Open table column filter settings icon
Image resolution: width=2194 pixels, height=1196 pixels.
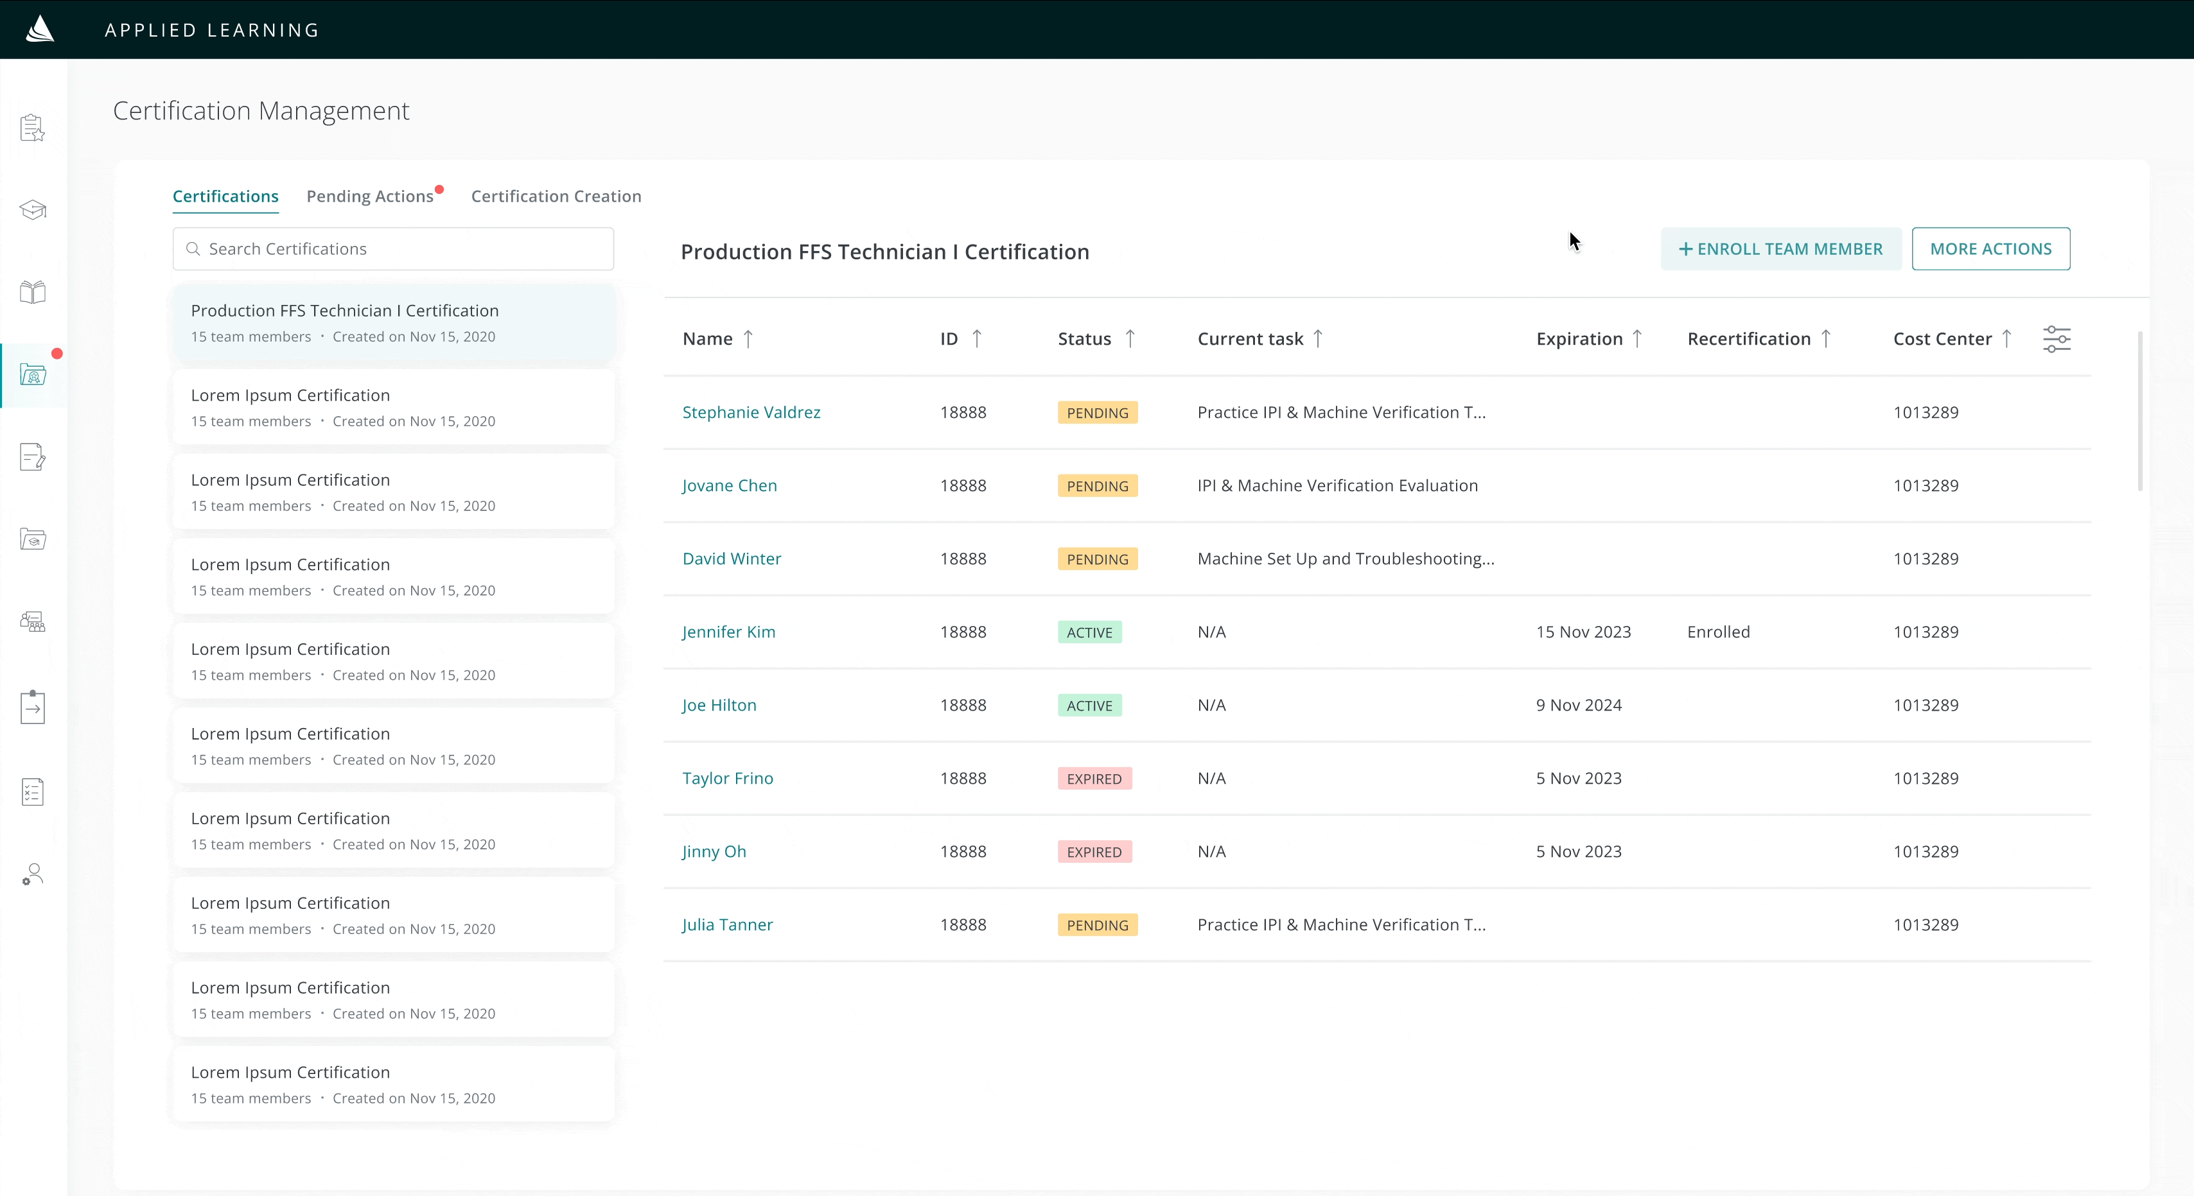[2056, 339]
